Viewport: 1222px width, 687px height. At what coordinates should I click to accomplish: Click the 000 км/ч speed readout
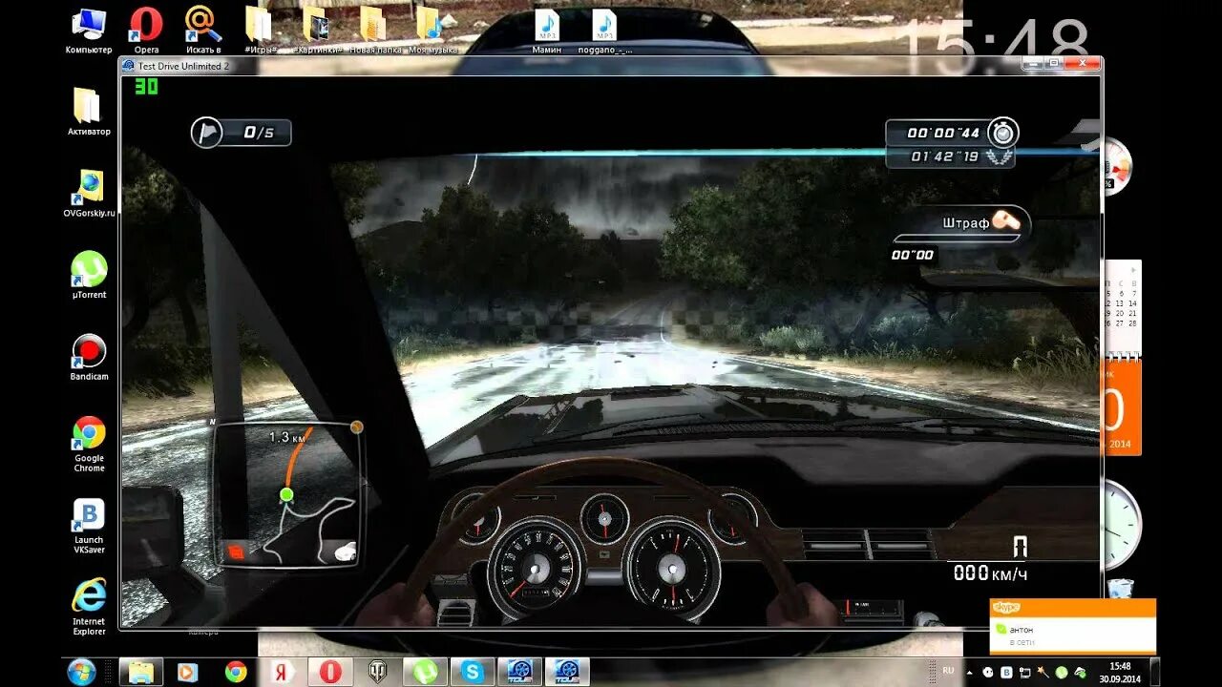990,572
